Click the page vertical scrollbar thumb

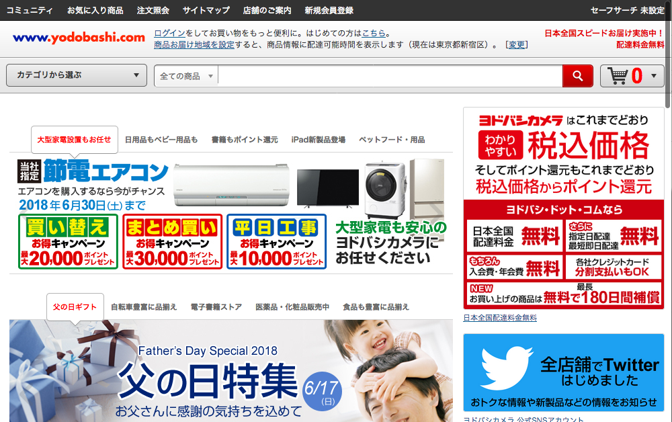point(668,54)
